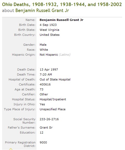This screenshot has width=125, height=150.
Task: Click the death date 13 Apr 1997
Action: (49, 70)
